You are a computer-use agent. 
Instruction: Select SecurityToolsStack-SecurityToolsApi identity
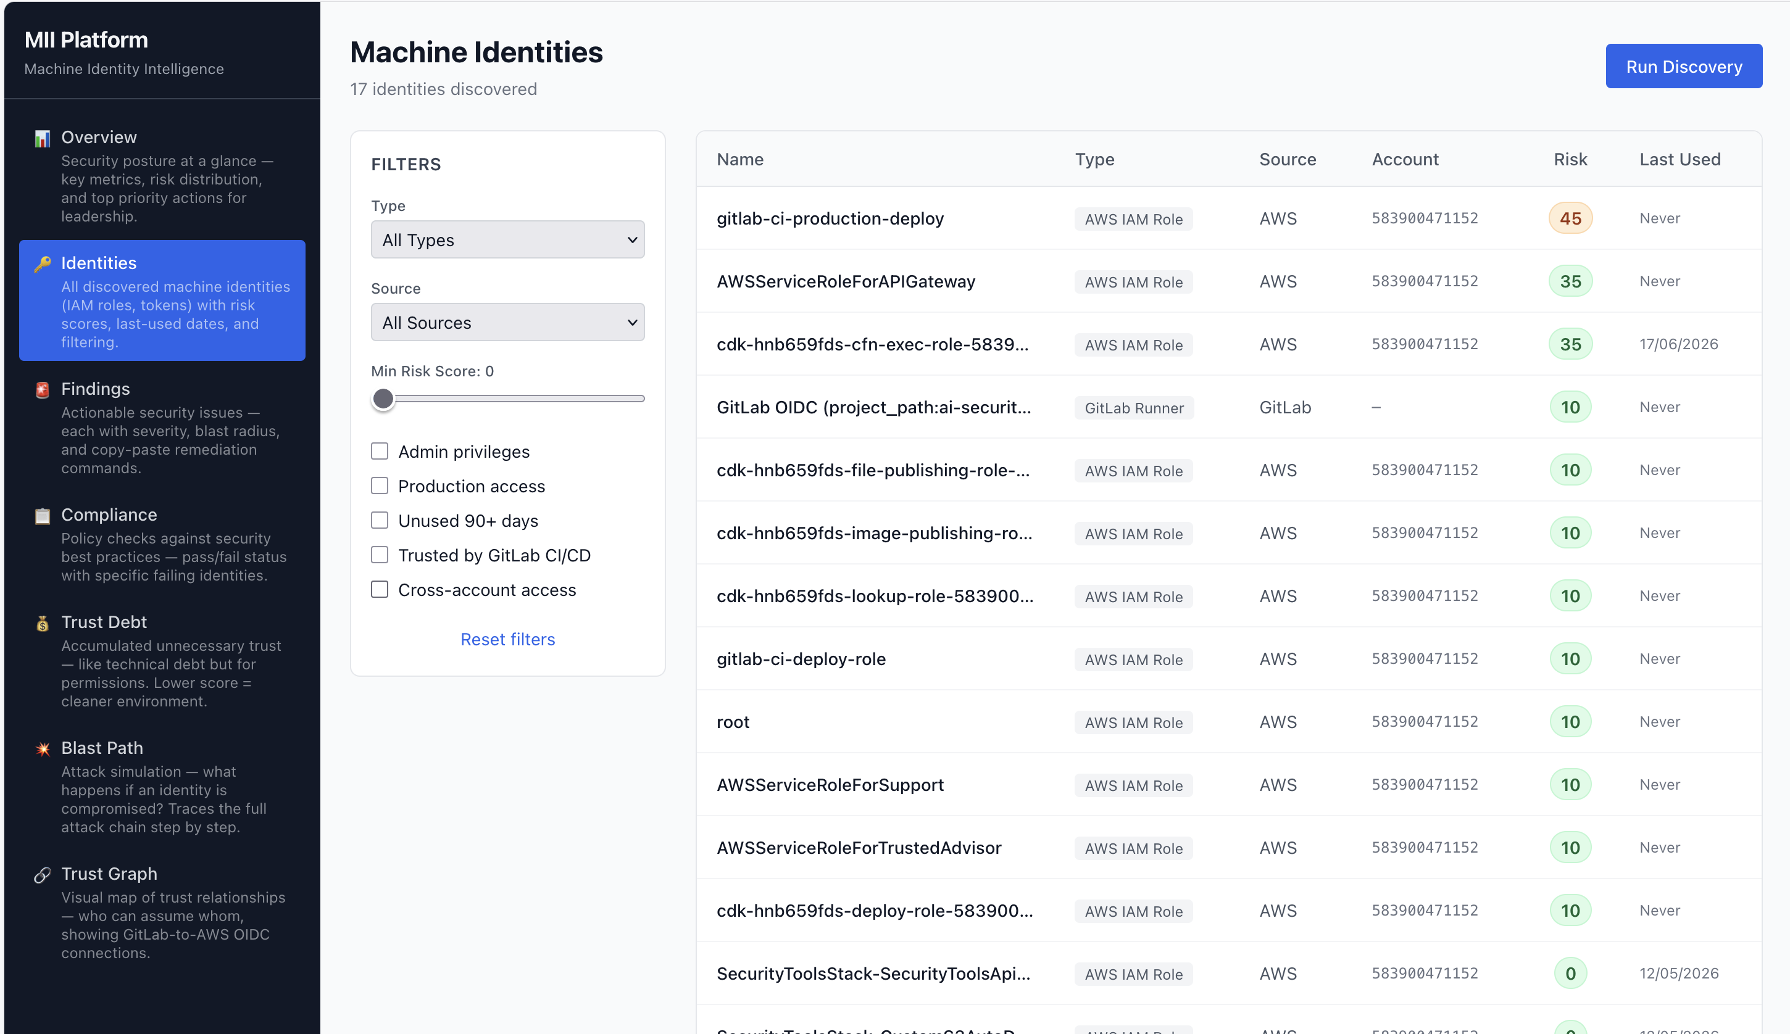1228,973
